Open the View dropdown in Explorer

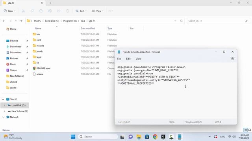98,11
